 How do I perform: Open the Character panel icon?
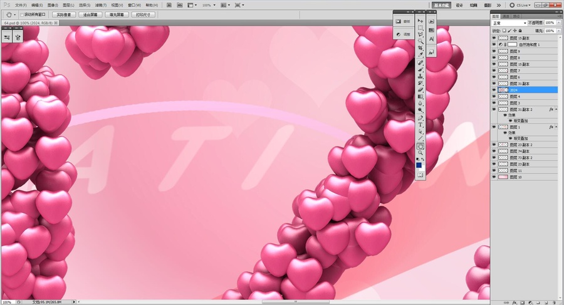click(x=431, y=39)
